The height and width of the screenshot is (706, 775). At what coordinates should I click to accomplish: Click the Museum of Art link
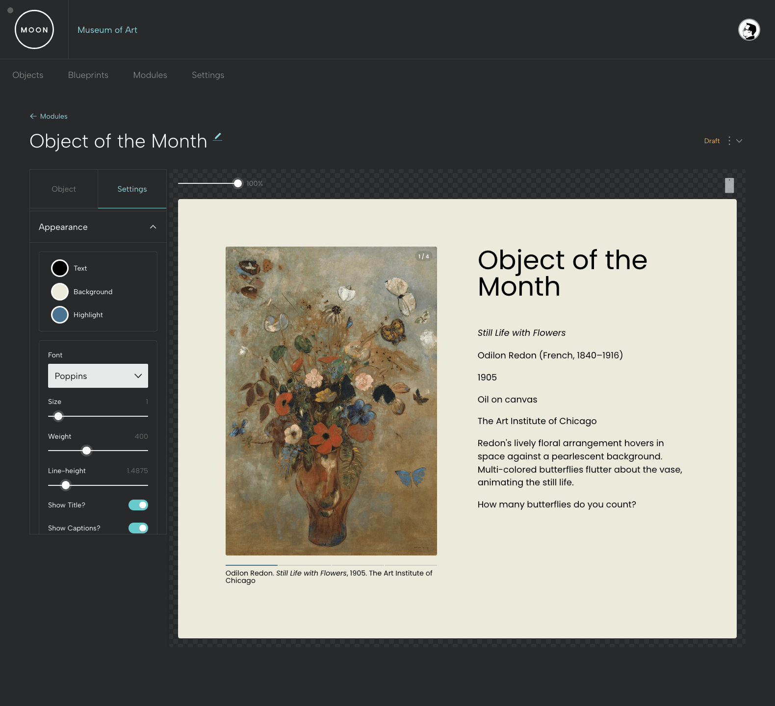point(107,30)
